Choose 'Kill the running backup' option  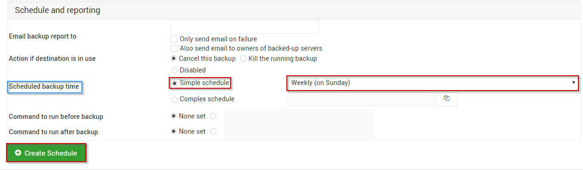tap(244, 59)
